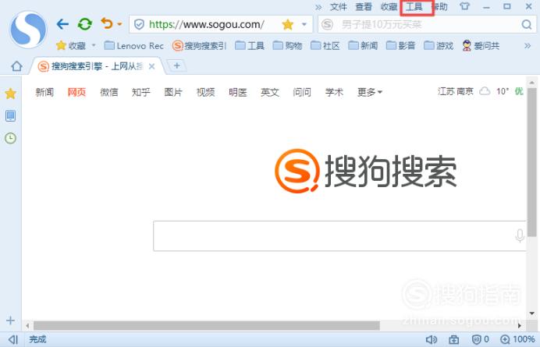Select the 网页 search category
540x347 pixels.
[x=76, y=92]
